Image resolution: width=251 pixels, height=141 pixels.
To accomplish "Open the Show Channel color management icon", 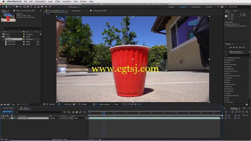I will click(x=80, y=104).
